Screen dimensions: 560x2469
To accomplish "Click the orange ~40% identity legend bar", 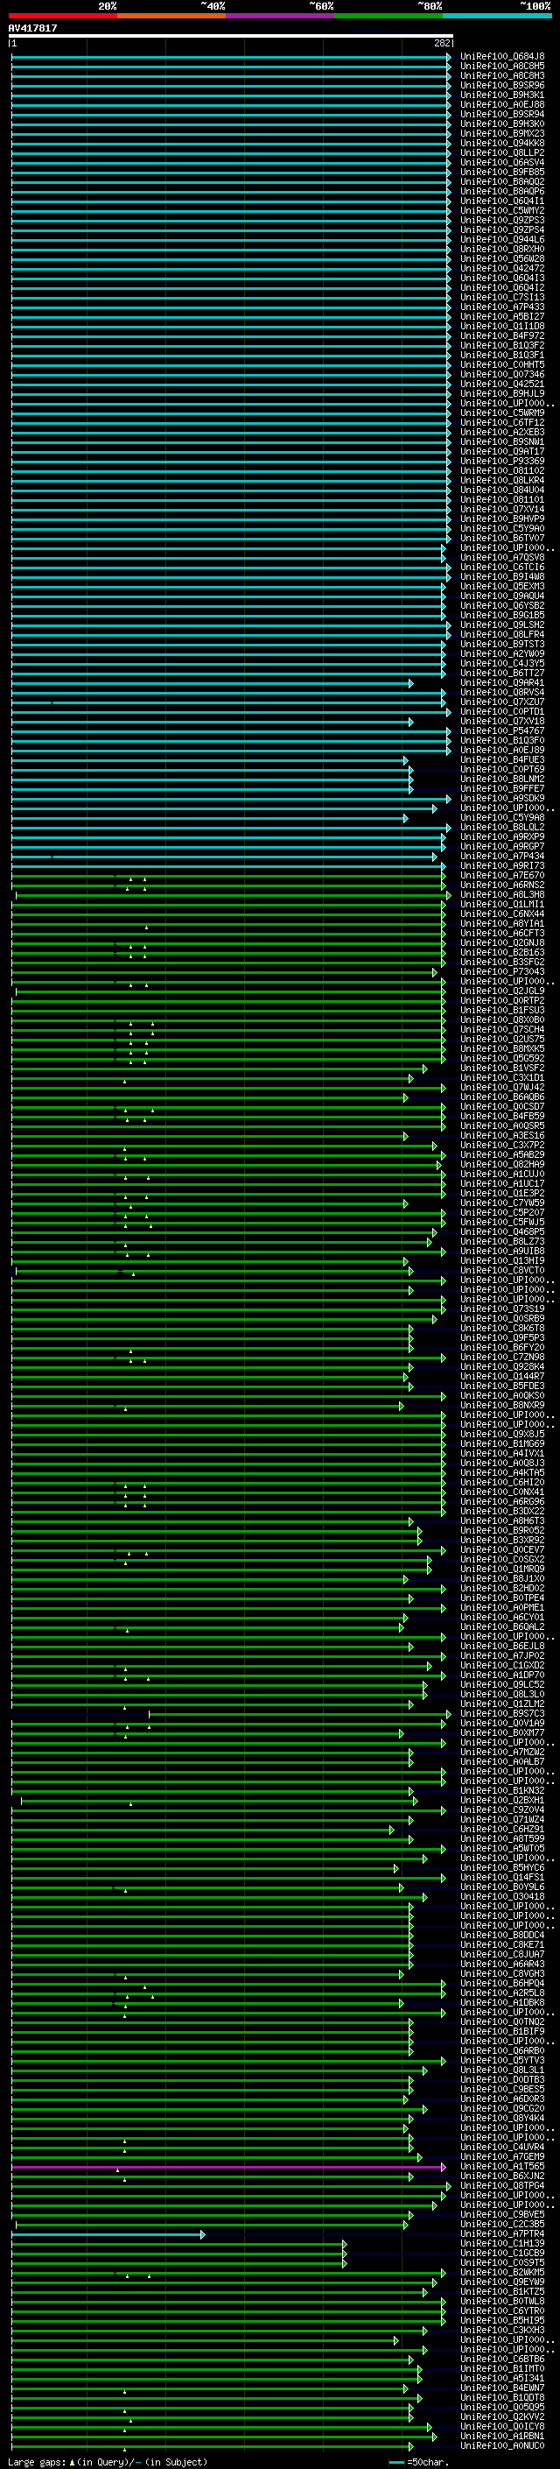I will [x=171, y=16].
